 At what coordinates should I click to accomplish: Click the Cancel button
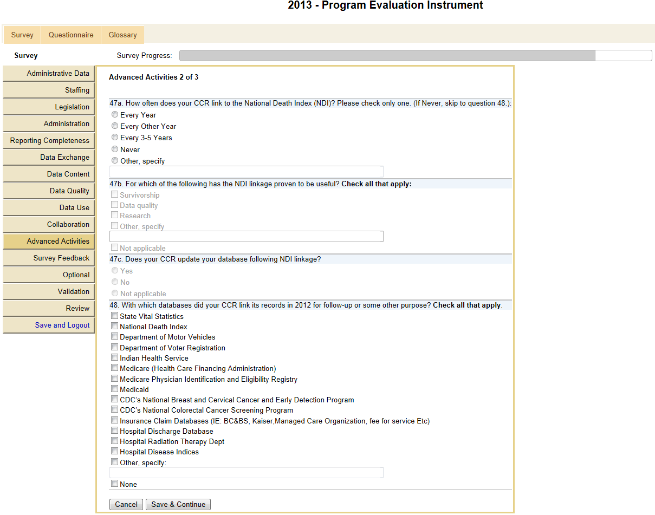[126, 504]
